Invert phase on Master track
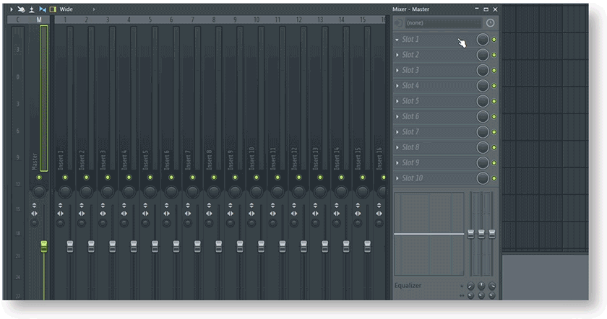607x319 pixels. click(x=34, y=205)
